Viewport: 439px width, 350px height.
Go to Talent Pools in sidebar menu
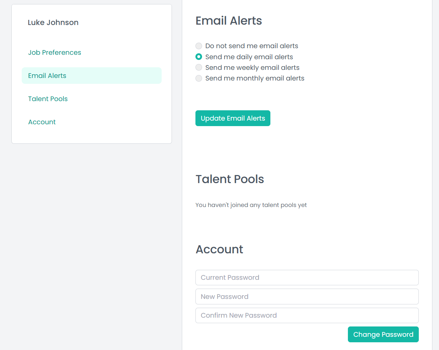coord(48,99)
